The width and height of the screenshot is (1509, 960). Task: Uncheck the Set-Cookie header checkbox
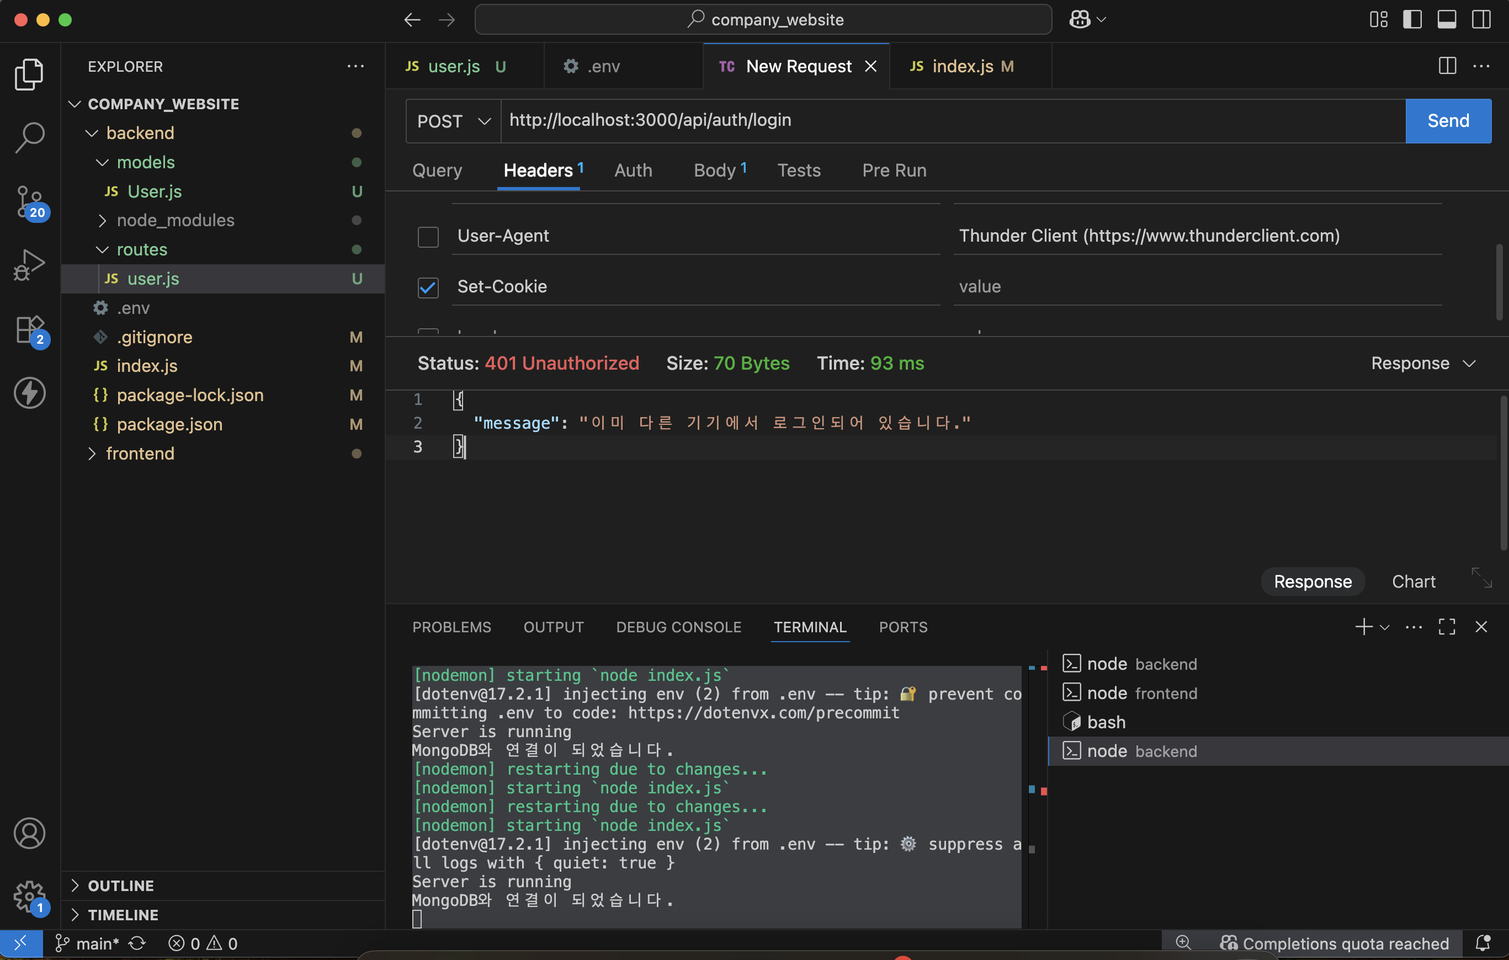(x=428, y=287)
